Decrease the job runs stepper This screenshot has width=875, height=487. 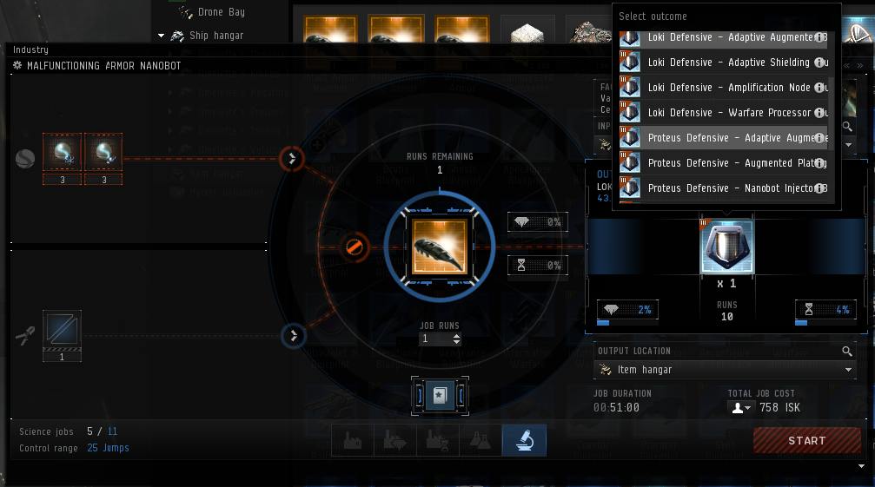456,341
